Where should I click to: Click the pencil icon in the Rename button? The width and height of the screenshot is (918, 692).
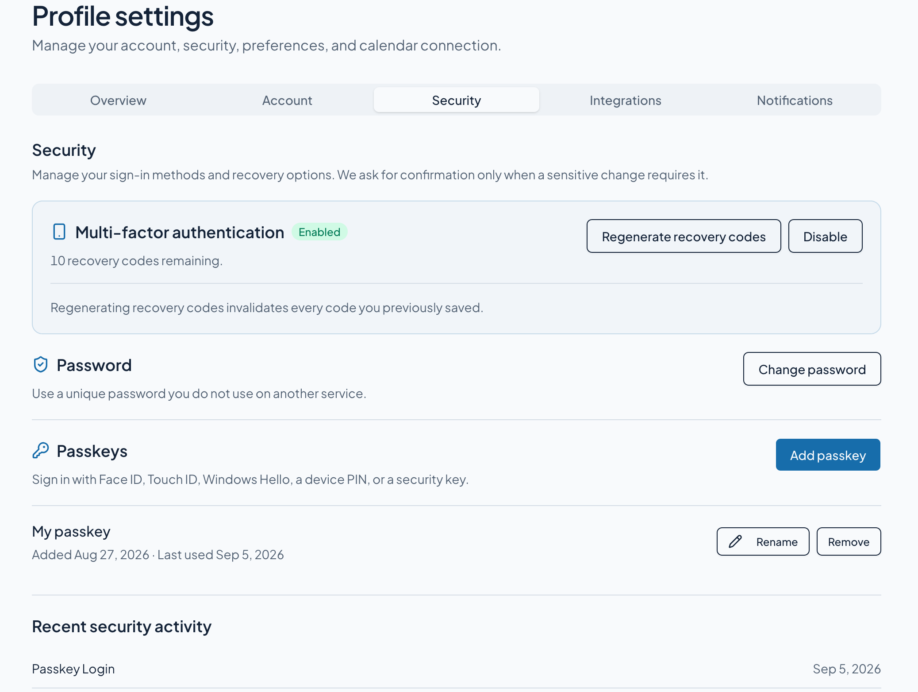pos(735,541)
